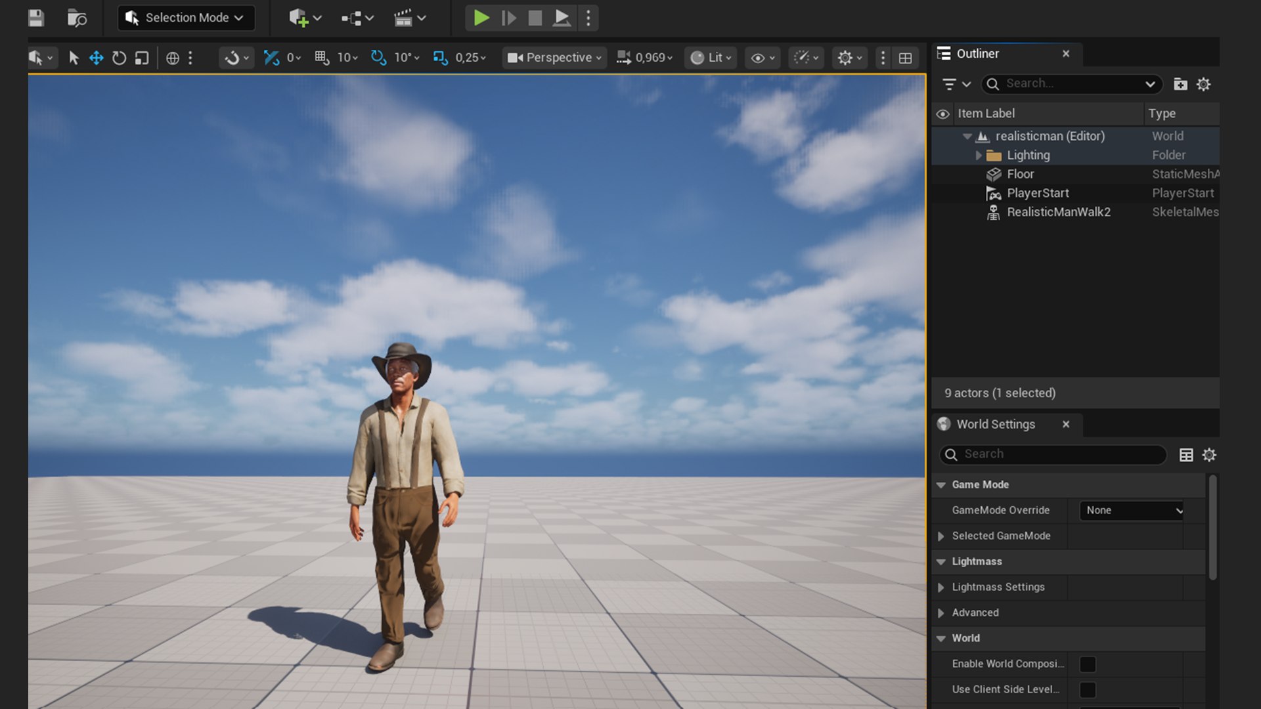Screen dimensions: 1261x709
Task: Activate the Scale gizmo tool
Action: [x=141, y=58]
